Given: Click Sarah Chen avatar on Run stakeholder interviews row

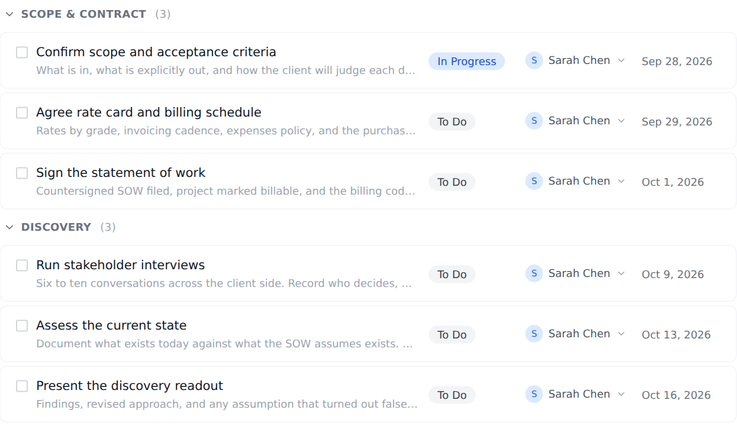Looking at the screenshot, I should coord(534,273).
